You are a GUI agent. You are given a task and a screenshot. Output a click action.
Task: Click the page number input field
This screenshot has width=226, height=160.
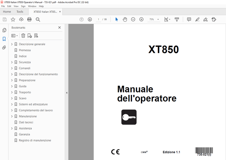point(98,19)
